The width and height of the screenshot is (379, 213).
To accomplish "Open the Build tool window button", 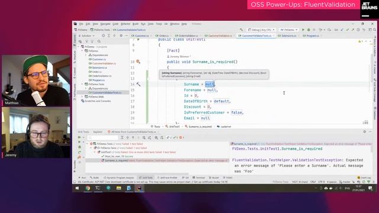I will pos(94,177).
